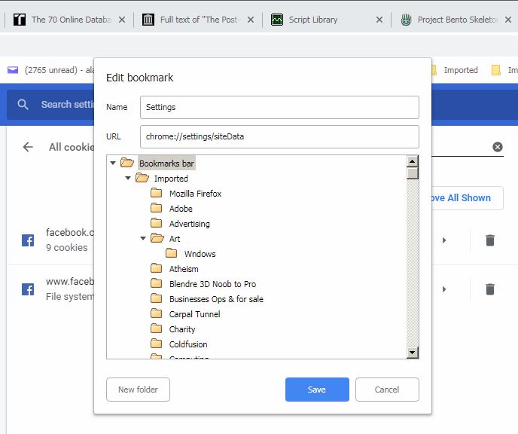
Task: Click trash icon for www.facebook.com row
Action: tap(490, 289)
